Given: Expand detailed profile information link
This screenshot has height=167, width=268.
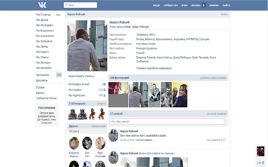Looking at the screenshot, I should pos(154,68).
